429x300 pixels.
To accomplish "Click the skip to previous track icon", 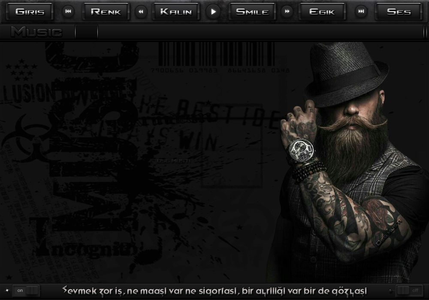I will point(68,12).
